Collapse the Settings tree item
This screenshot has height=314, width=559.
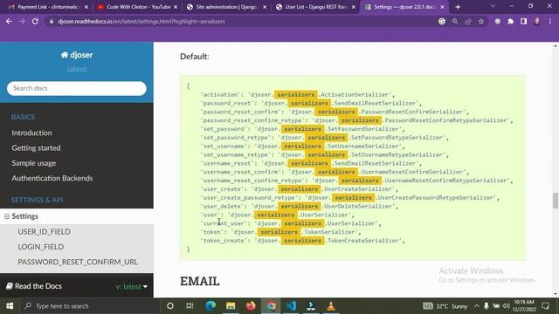click(7, 216)
